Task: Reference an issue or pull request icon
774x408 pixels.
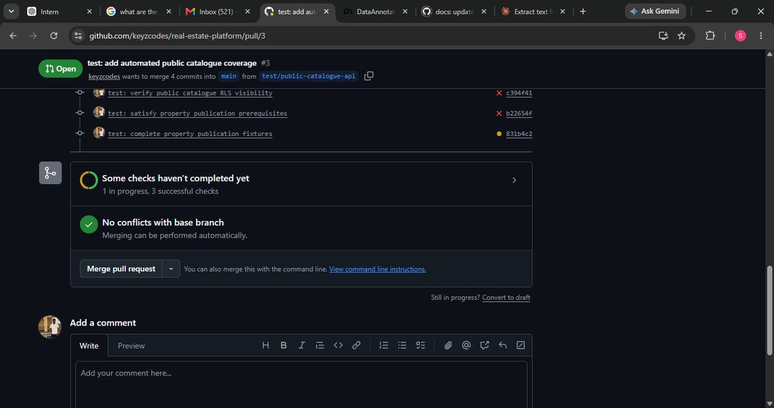Action: pyautogui.click(x=484, y=345)
